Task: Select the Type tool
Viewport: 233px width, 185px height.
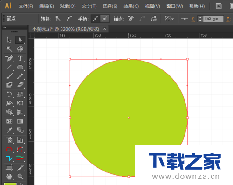Action: pos(20,58)
